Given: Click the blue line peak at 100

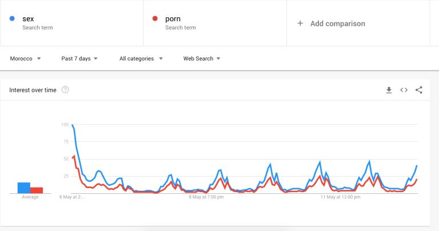Looking at the screenshot, I should (73, 125).
